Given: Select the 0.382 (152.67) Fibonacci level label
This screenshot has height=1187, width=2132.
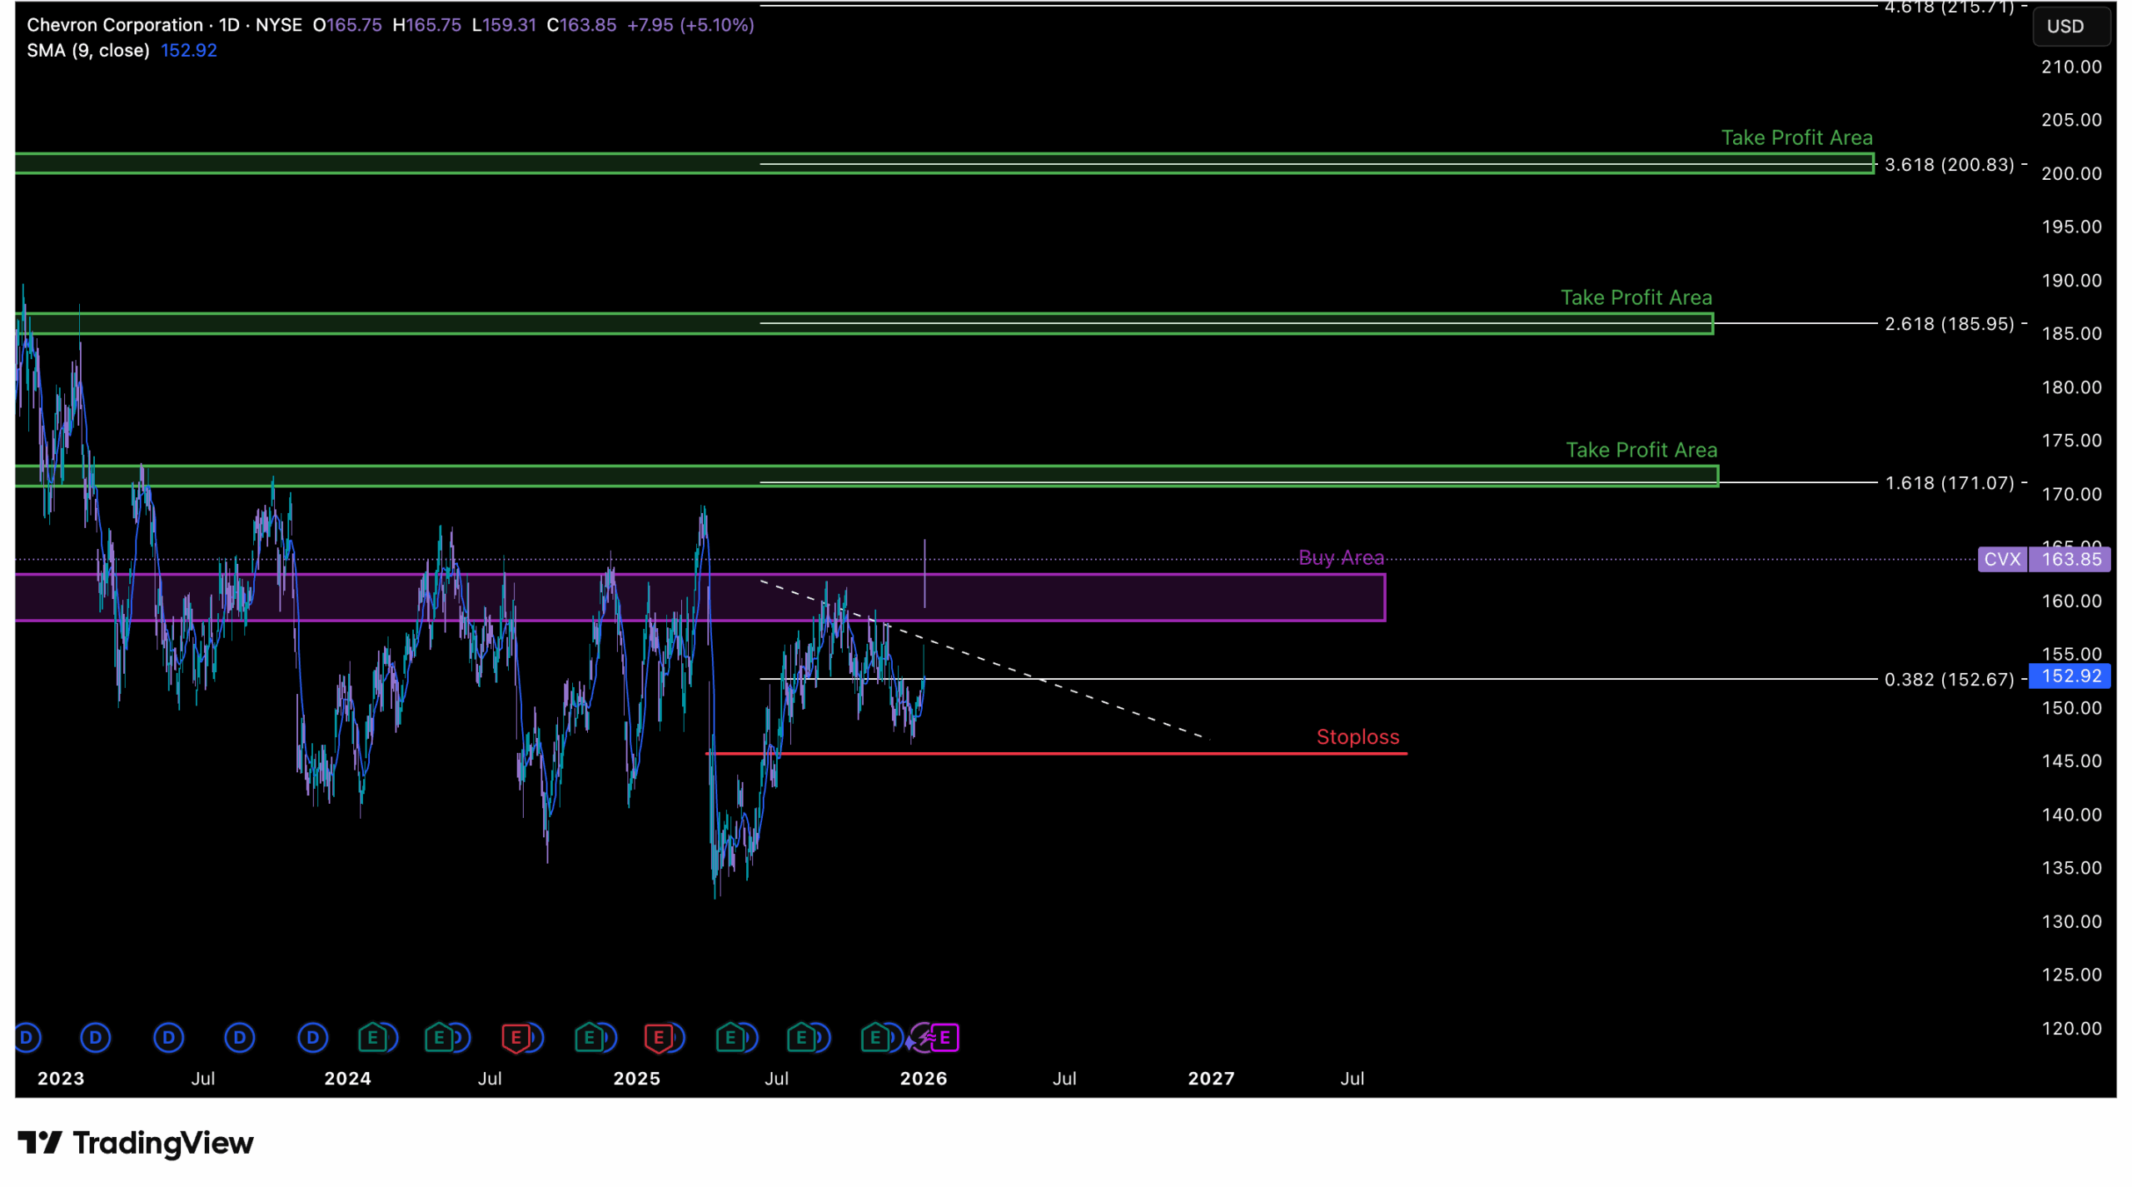Looking at the screenshot, I should click(x=1949, y=680).
